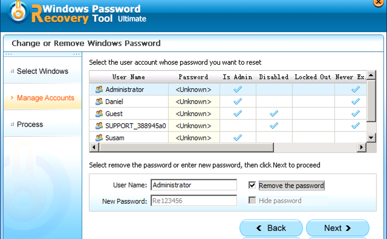Click the Daniel account user icon
Screen dimensions: 387x239
pos(99,101)
